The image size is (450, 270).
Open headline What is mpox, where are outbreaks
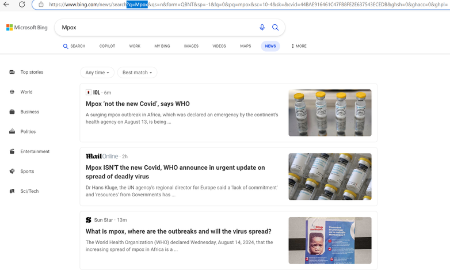coord(178,231)
